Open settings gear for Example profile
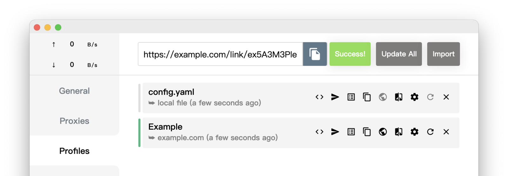The image size is (508, 176). click(x=414, y=132)
